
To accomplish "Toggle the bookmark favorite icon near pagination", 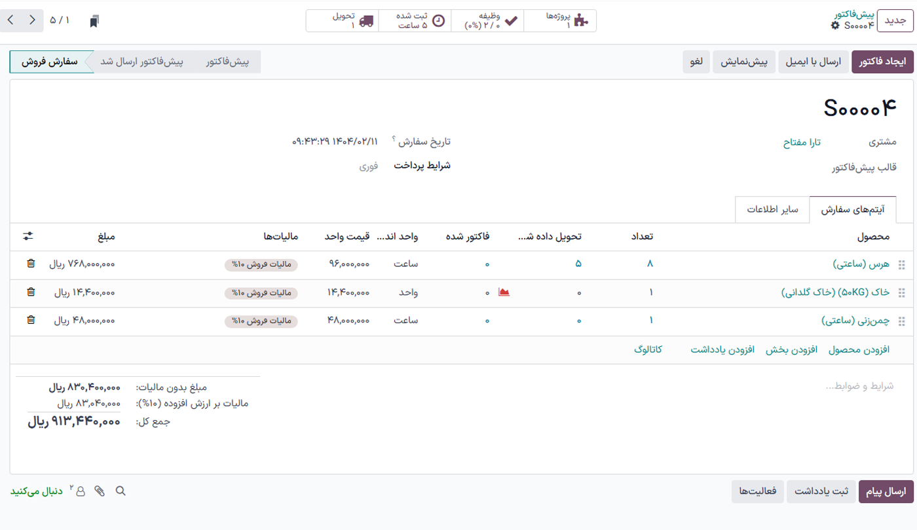I will (92, 20).
